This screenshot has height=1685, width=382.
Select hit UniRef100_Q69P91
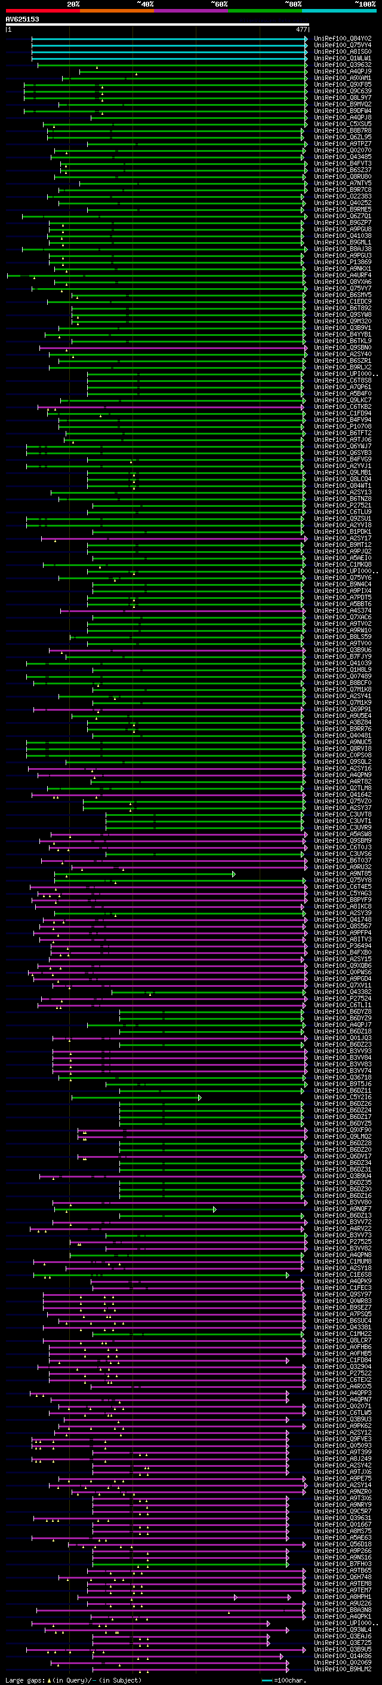[x=343, y=710]
